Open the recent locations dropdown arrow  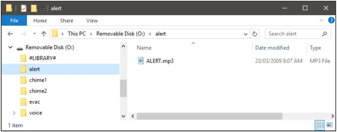(34, 34)
